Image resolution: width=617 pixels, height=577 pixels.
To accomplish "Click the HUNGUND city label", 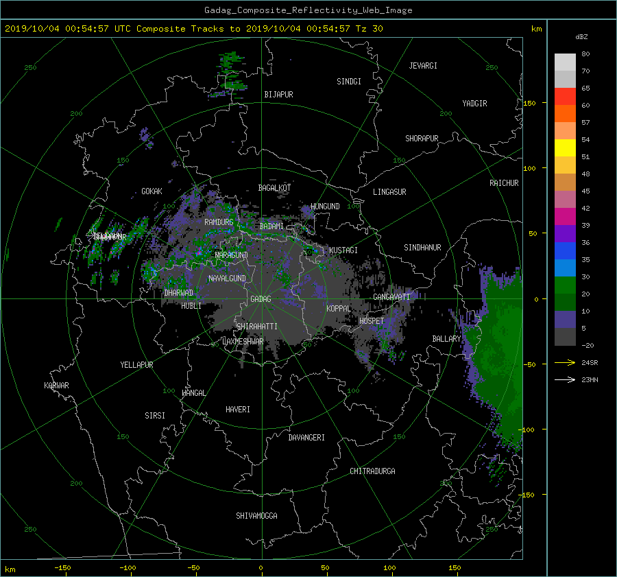I will pos(325,207).
